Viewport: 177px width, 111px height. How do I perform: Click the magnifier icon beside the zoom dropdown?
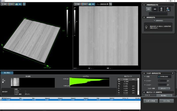point(111,4)
